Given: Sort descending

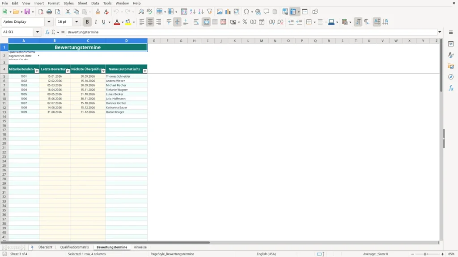Looking at the screenshot, I should tap(201, 12).
